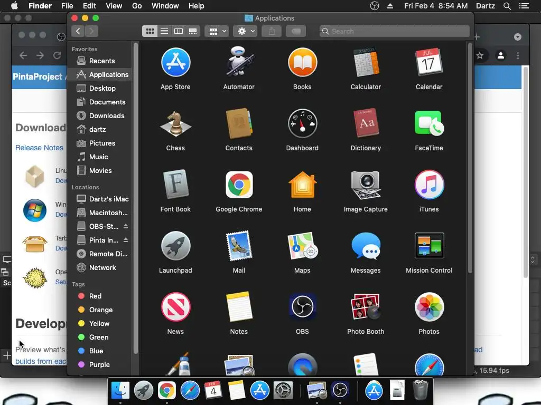The width and height of the screenshot is (541, 405).
Task: Open the group-by arrangement dropdown
Action: (217, 31)
